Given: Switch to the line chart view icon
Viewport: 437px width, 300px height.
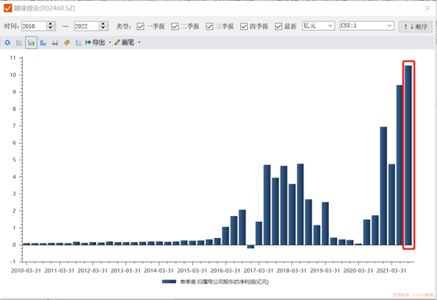Looking at the screenshot, I should click(19, 43).
